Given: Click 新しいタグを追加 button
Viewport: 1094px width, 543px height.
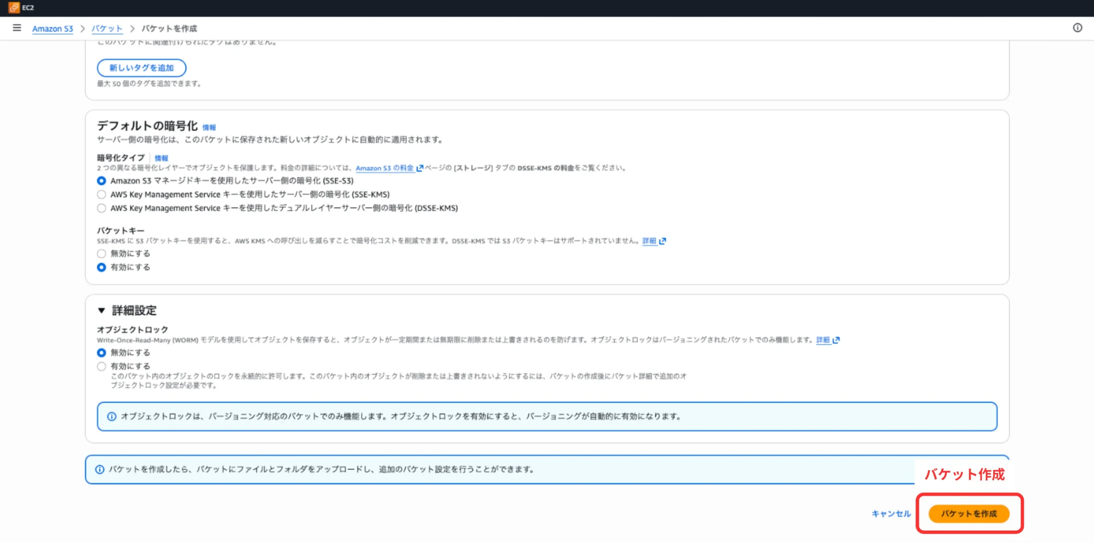Looking at the screenshot, I should pos(141,68).
